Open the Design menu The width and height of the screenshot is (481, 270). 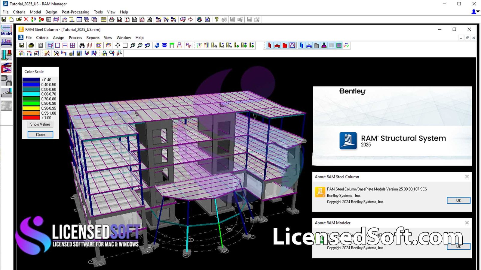(51, 12)
